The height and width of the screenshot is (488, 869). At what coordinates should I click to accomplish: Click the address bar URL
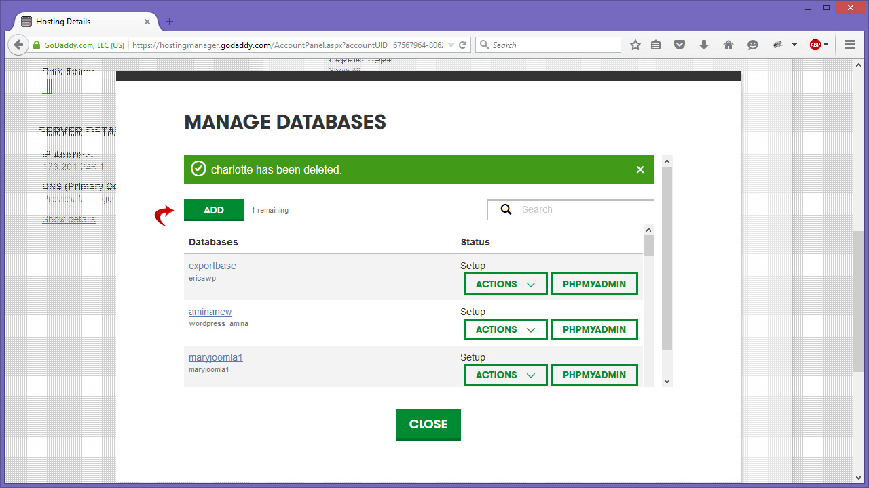pyautogui.click(x=287, y=45)
